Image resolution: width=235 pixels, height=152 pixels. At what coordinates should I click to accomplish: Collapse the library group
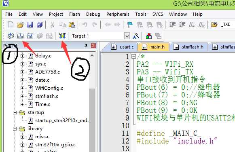(15, 129)
